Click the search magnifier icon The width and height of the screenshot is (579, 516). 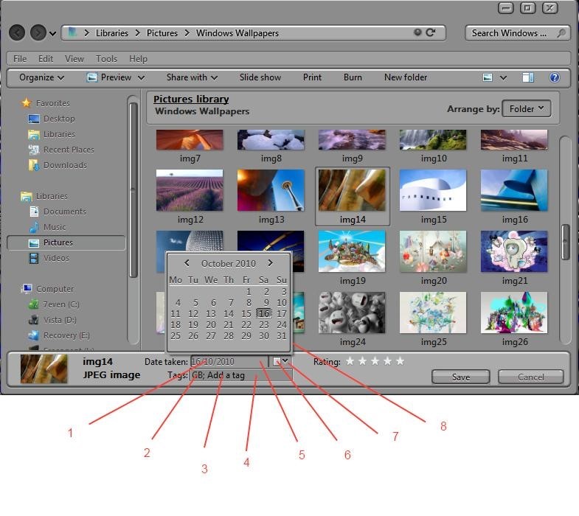(561, 33)
